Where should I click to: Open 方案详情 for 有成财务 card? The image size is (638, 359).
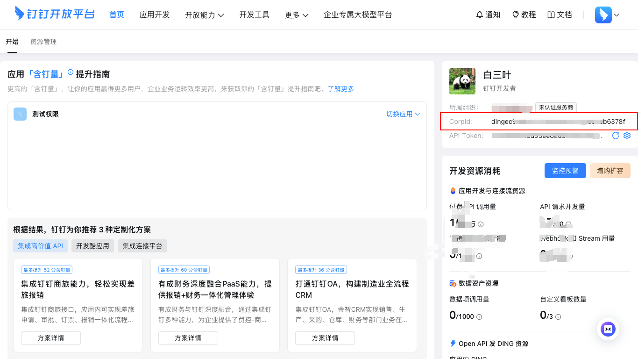(x=188, y=338)
